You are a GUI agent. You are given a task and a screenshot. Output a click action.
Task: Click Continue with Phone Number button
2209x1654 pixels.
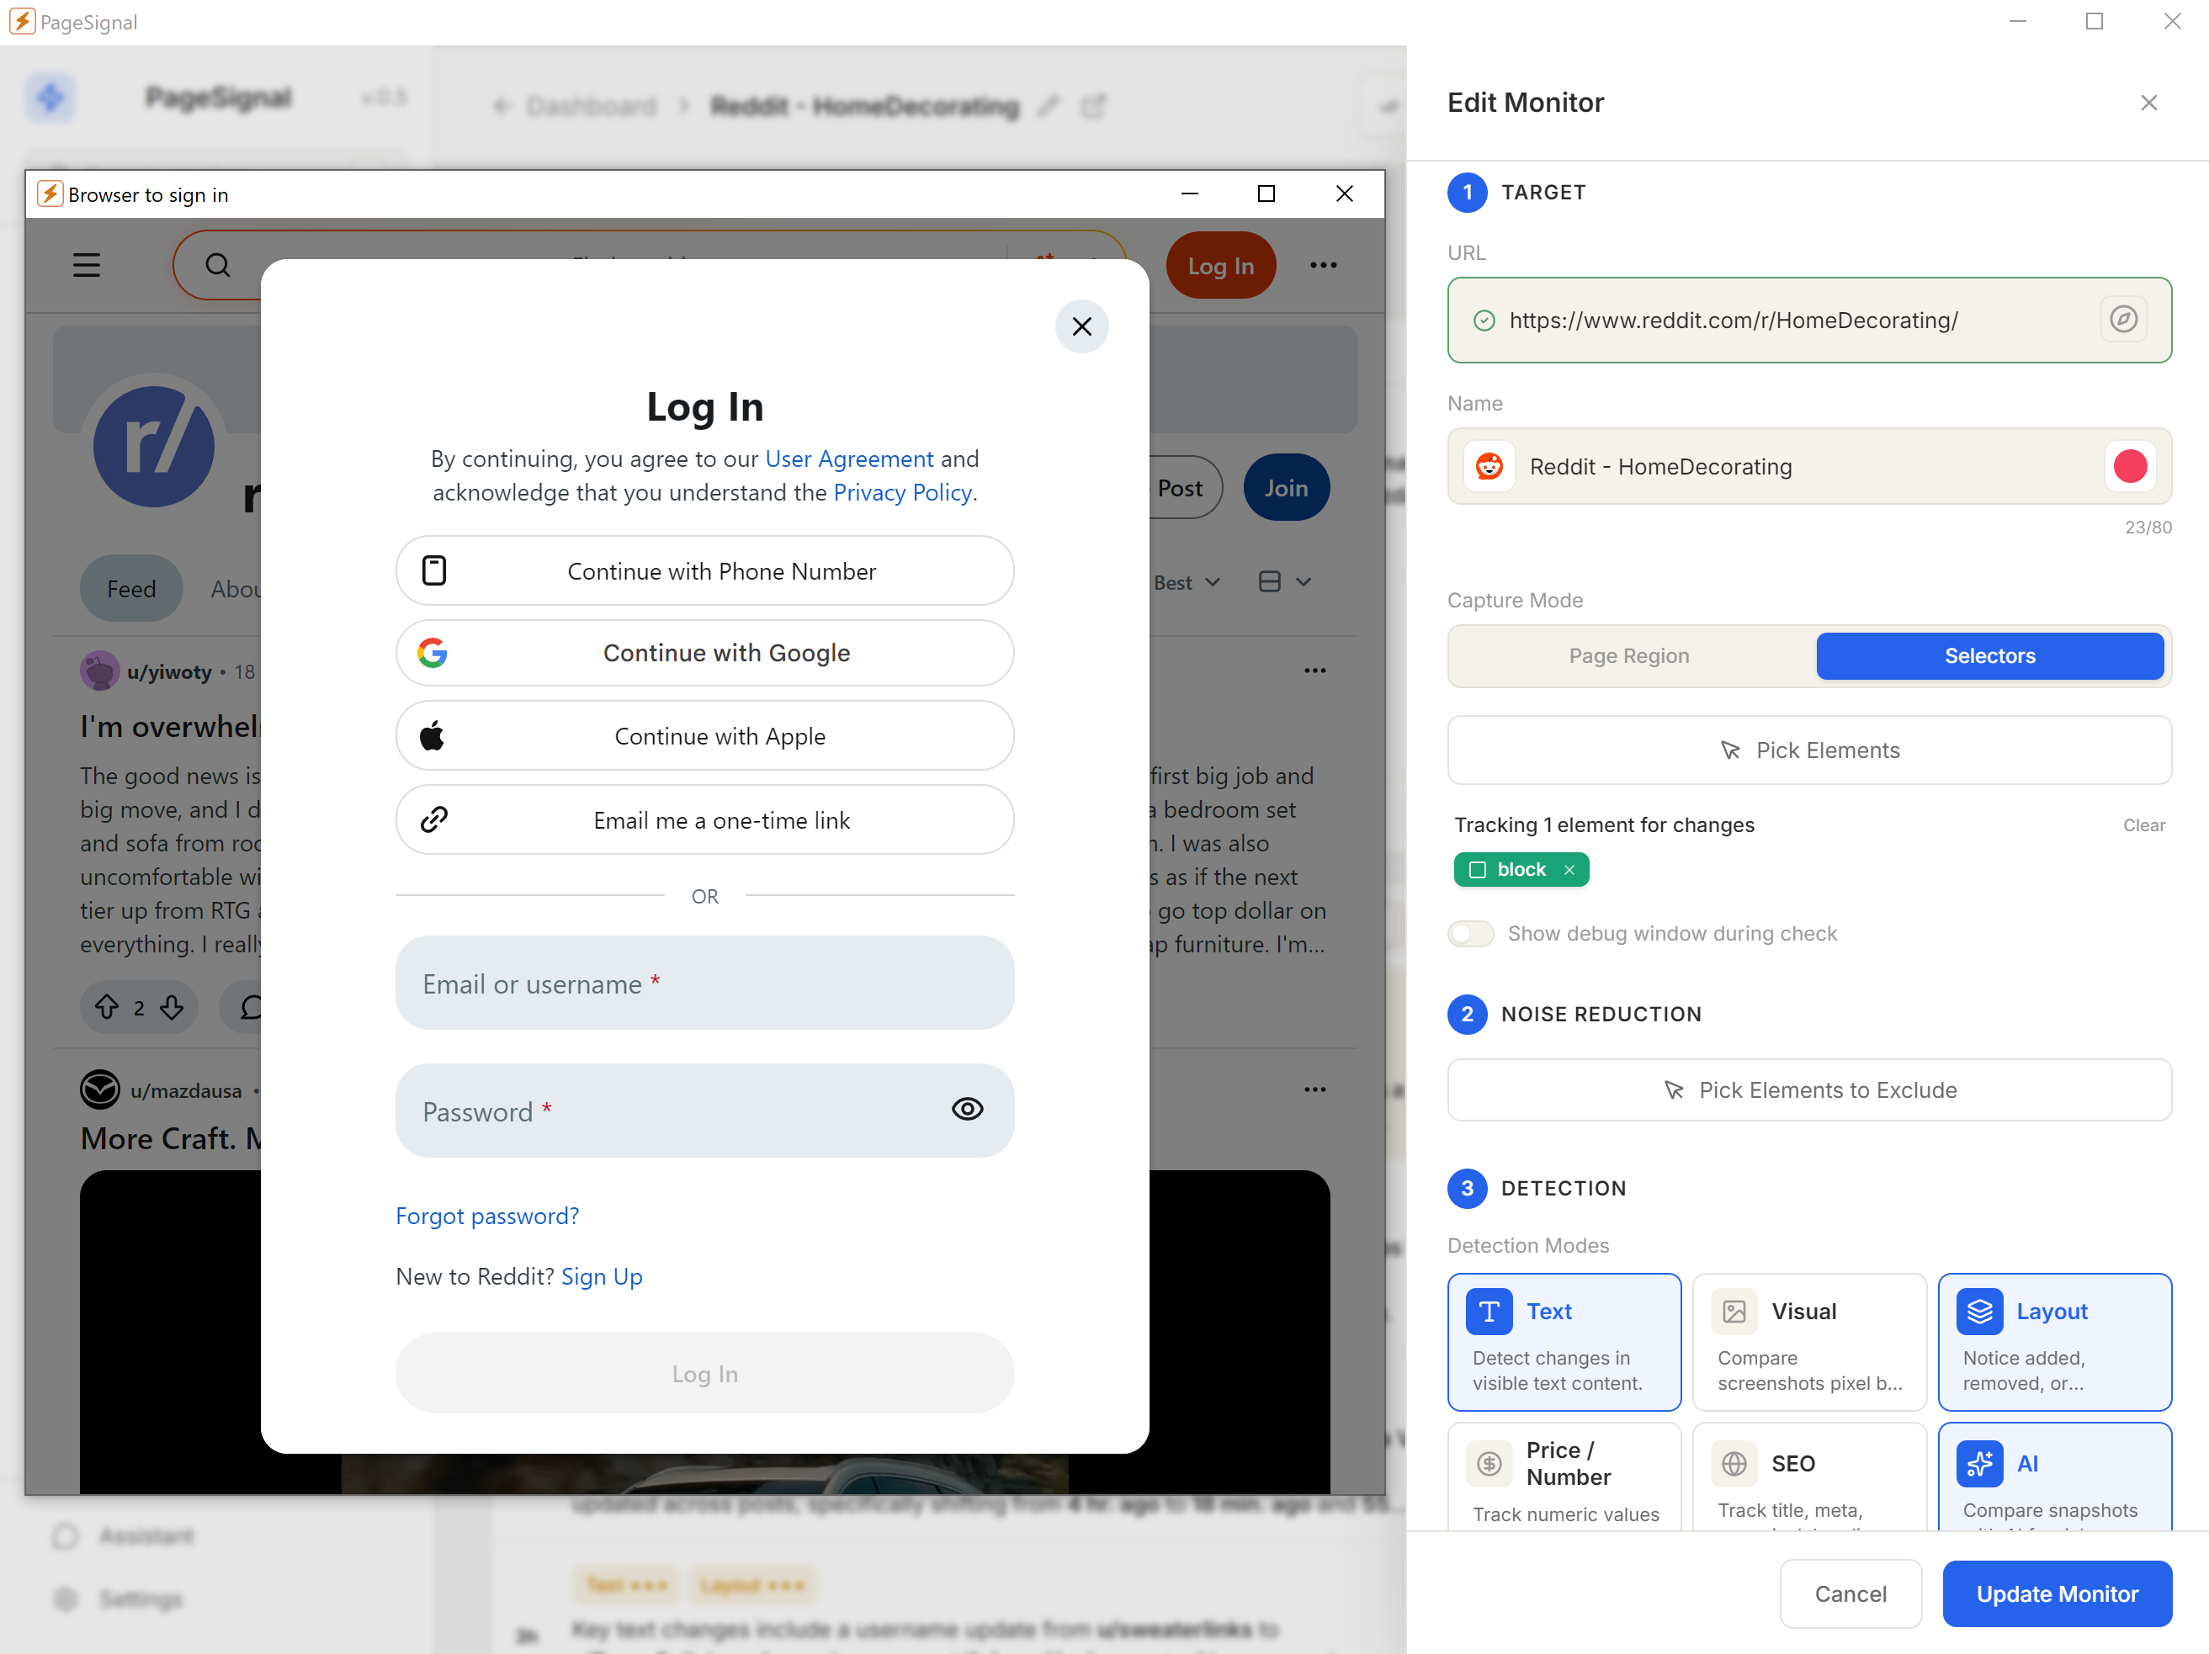[705, 571]
